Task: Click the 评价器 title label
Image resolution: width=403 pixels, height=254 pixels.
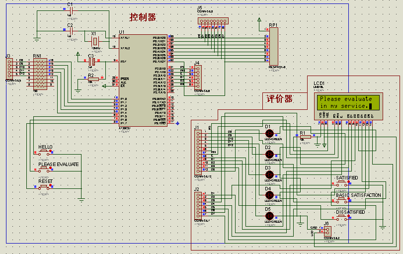Action: [279, 99]
